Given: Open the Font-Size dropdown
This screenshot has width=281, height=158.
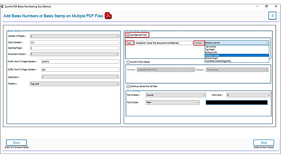Looking at the screenshot, I should (248, 95).
